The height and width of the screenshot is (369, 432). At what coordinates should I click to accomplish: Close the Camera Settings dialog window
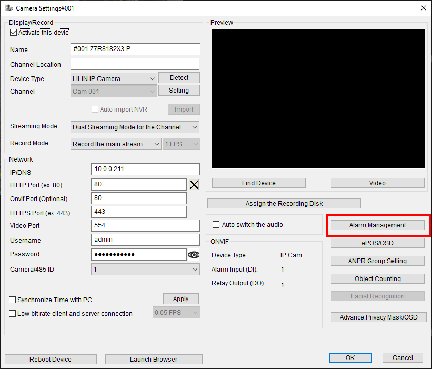[x=423, y=8]
